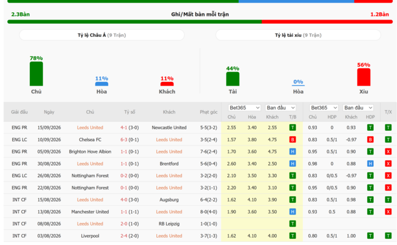397x245 pixels.
Task: Click the Ngày column header
Action: tap(49, 112)
